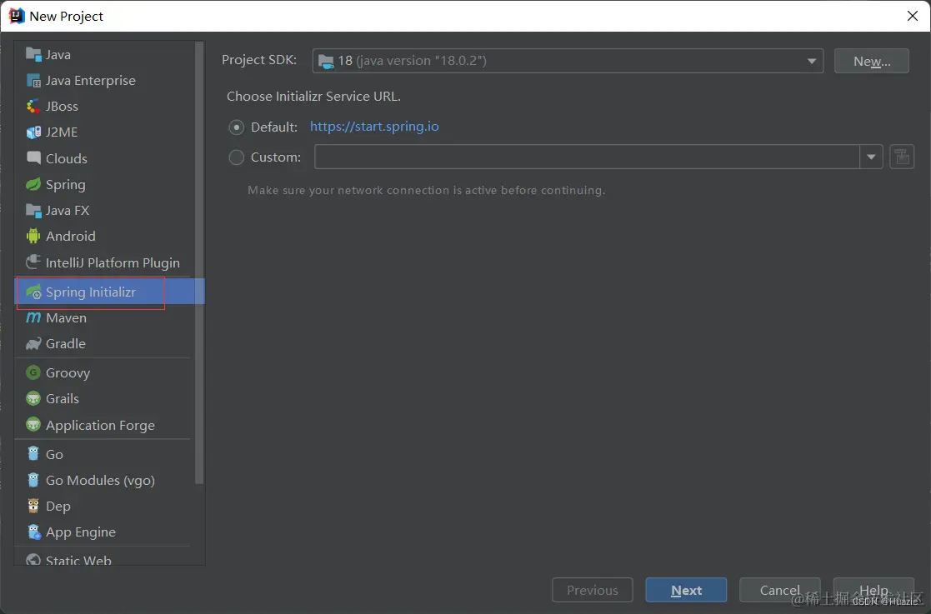Open the https://start.spring.io link
This screenshot has height=614, width=931.
[374, 127]
